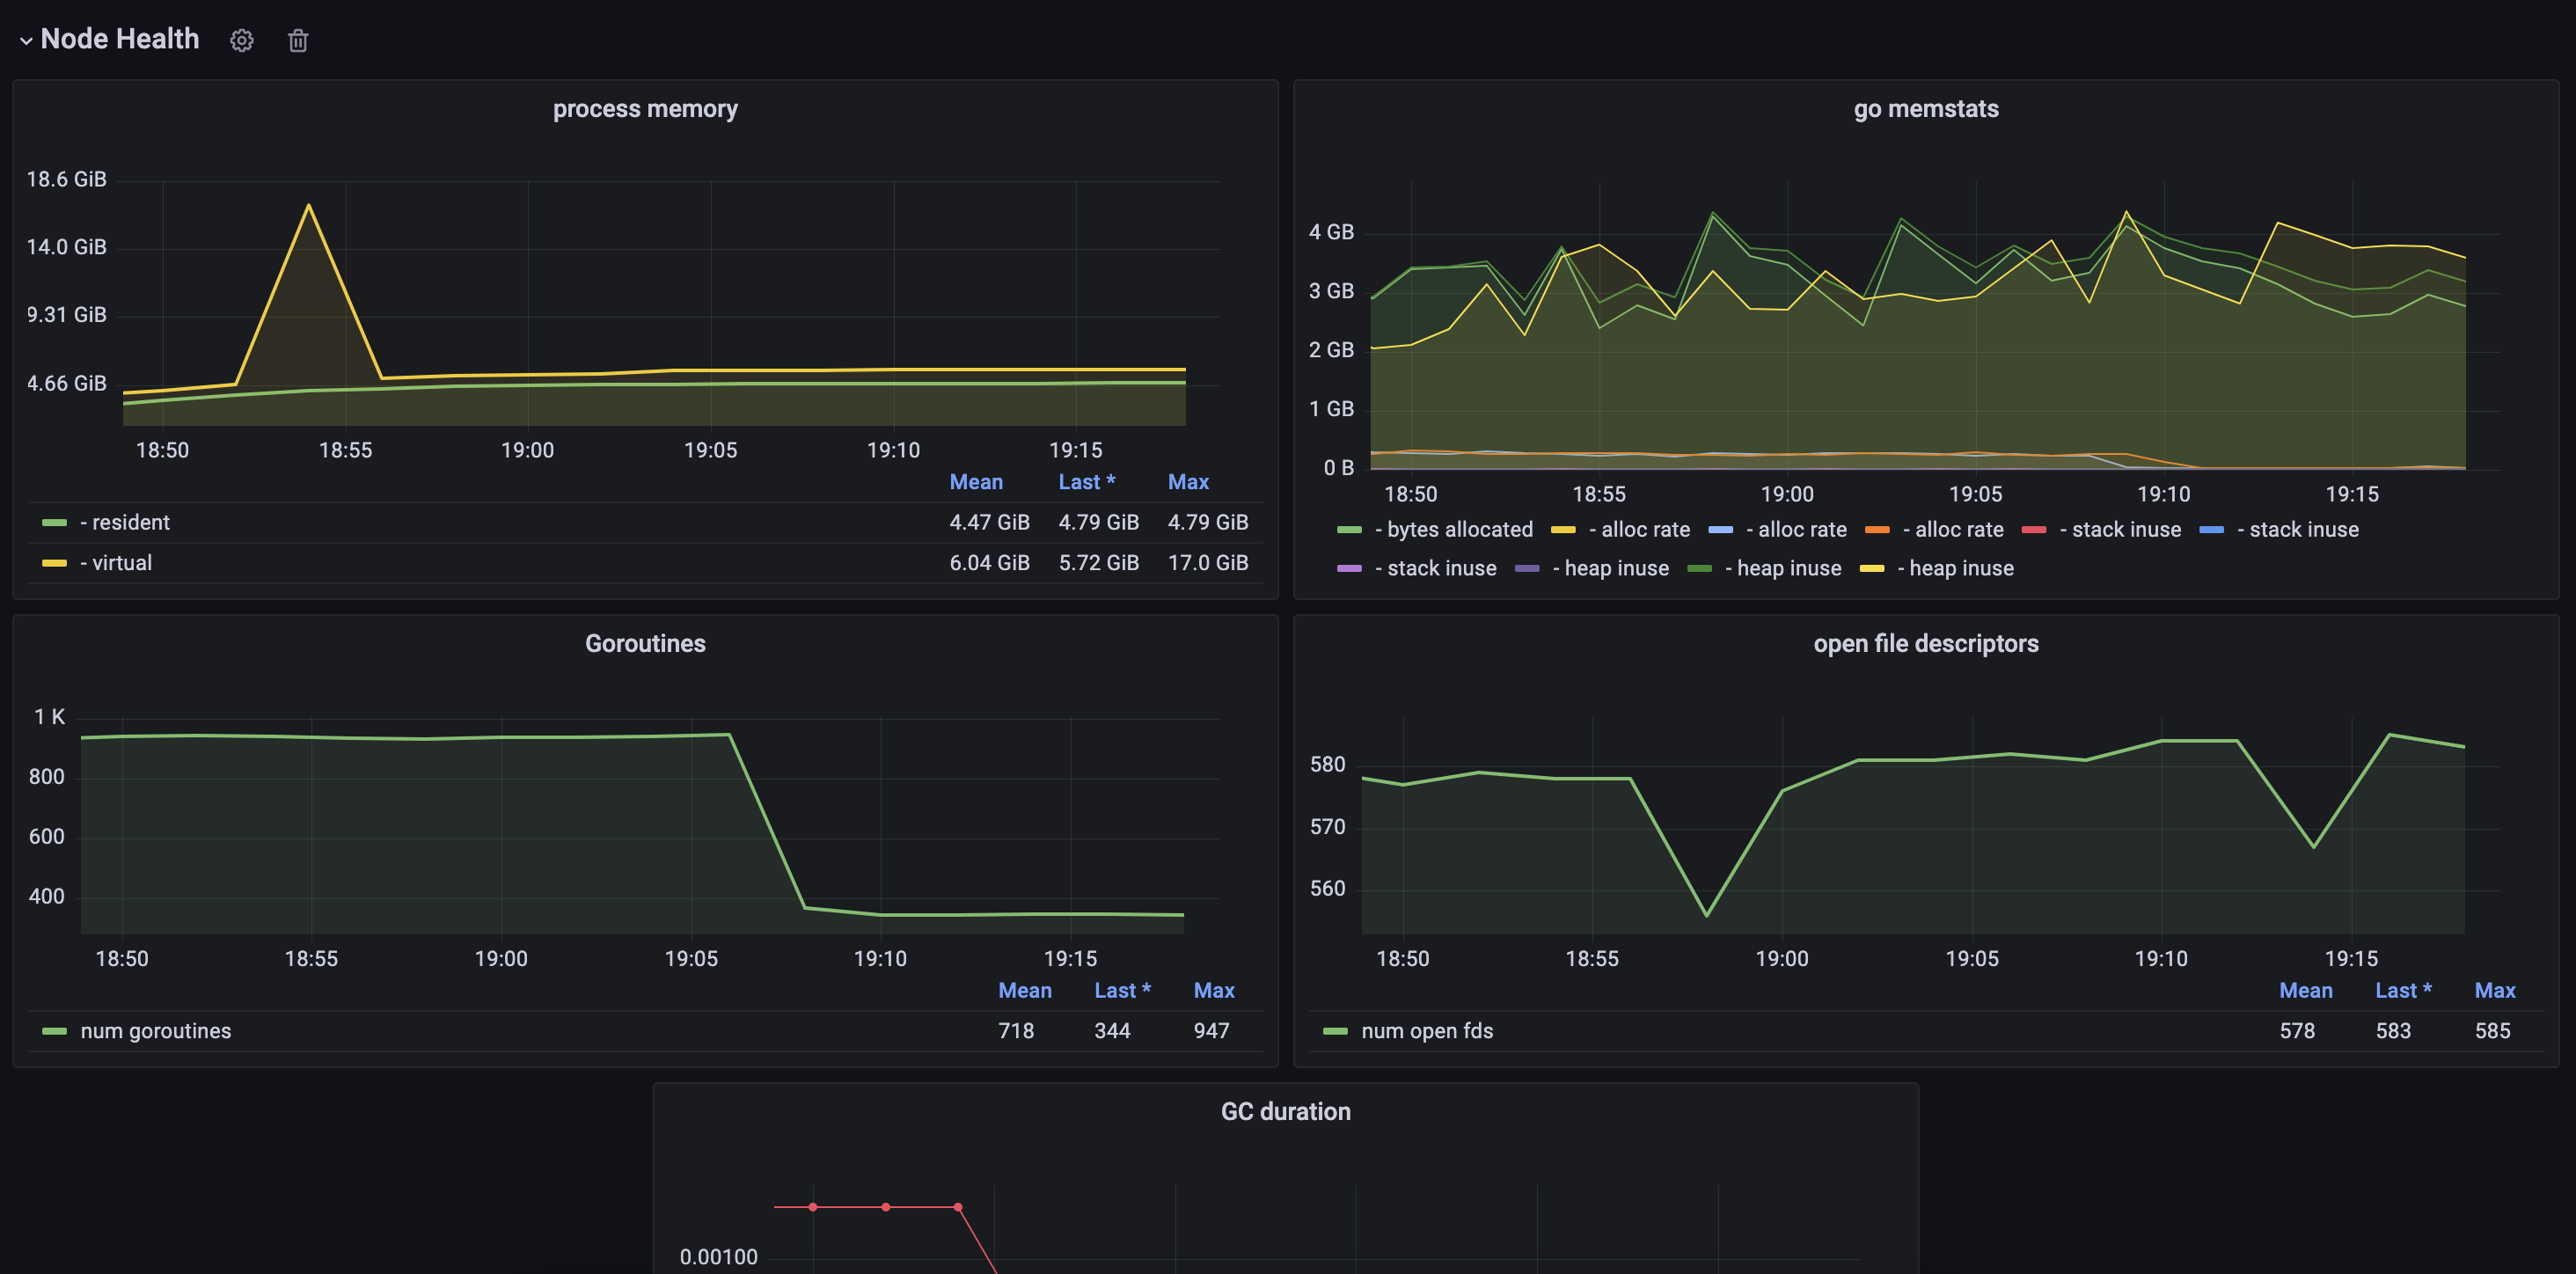Open Node Health row settings gear
The height and width of the screenshot is (1274, 2576).
tap(242, 40)
